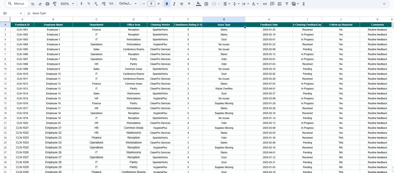Toggle bold formatting

tap(167, 4)
